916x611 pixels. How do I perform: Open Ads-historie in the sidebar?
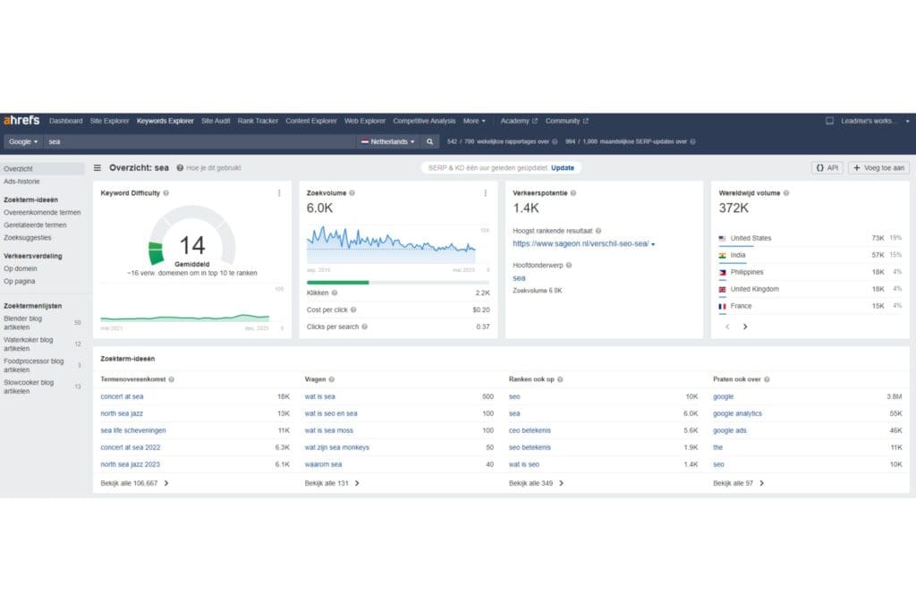click(21, 182)
